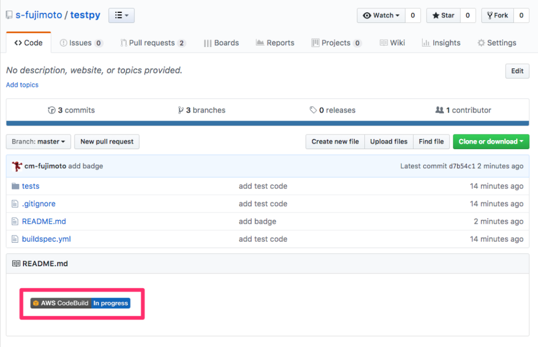Star the testpy repository
The width and height of the screenshot is (538, 347).
(442, 15)
